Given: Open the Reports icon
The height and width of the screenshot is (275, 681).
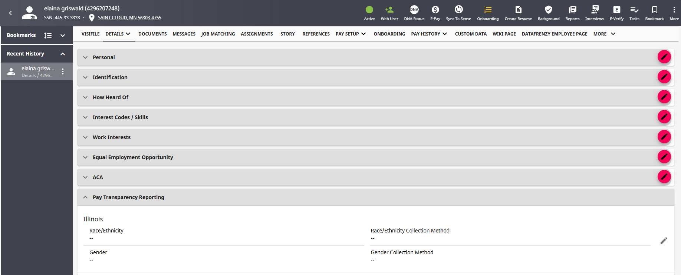Looking at the screenshot, I should pos(572,10).
